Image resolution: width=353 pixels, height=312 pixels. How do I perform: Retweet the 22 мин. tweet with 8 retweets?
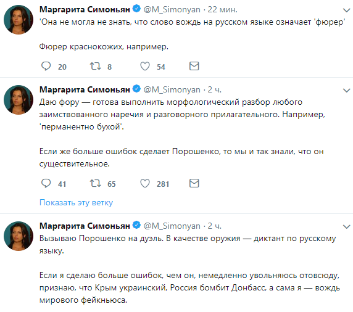96,67
